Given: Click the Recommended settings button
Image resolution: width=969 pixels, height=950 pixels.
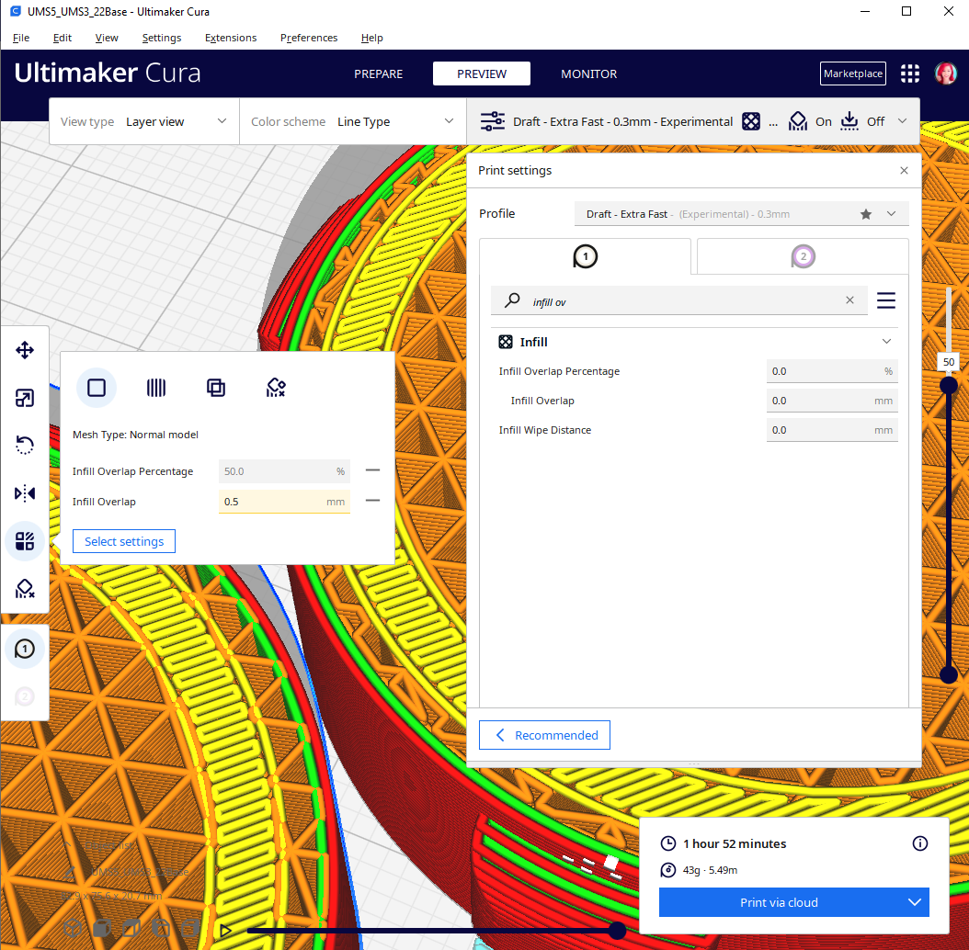Looking at the screenshot, I should click(544, 735).
